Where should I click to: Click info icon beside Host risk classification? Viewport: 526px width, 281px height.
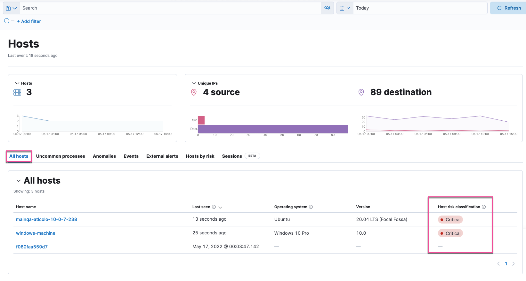click(484, 207)
